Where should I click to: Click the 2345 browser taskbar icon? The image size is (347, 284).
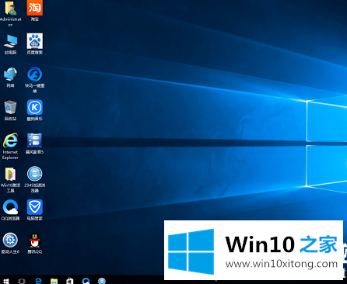click(102, 281)
